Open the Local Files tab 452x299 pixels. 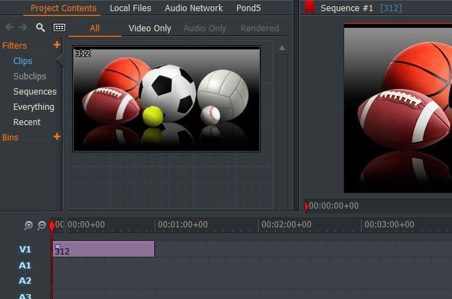(x=130, y=8)
